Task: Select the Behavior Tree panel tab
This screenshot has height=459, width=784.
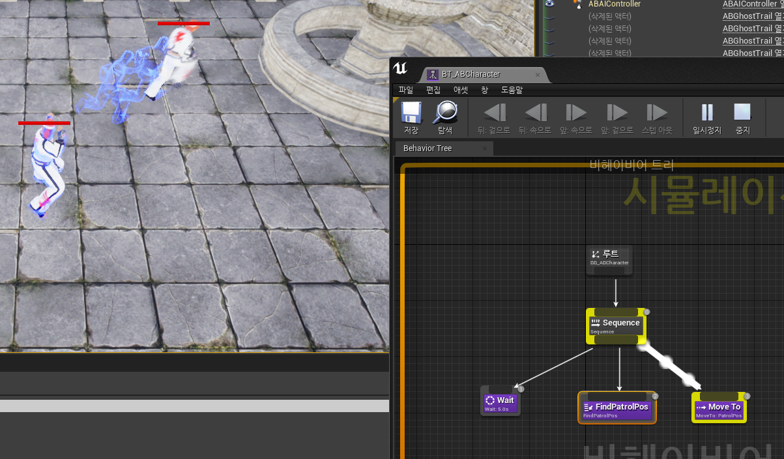Action: click(x=444, y=148)
